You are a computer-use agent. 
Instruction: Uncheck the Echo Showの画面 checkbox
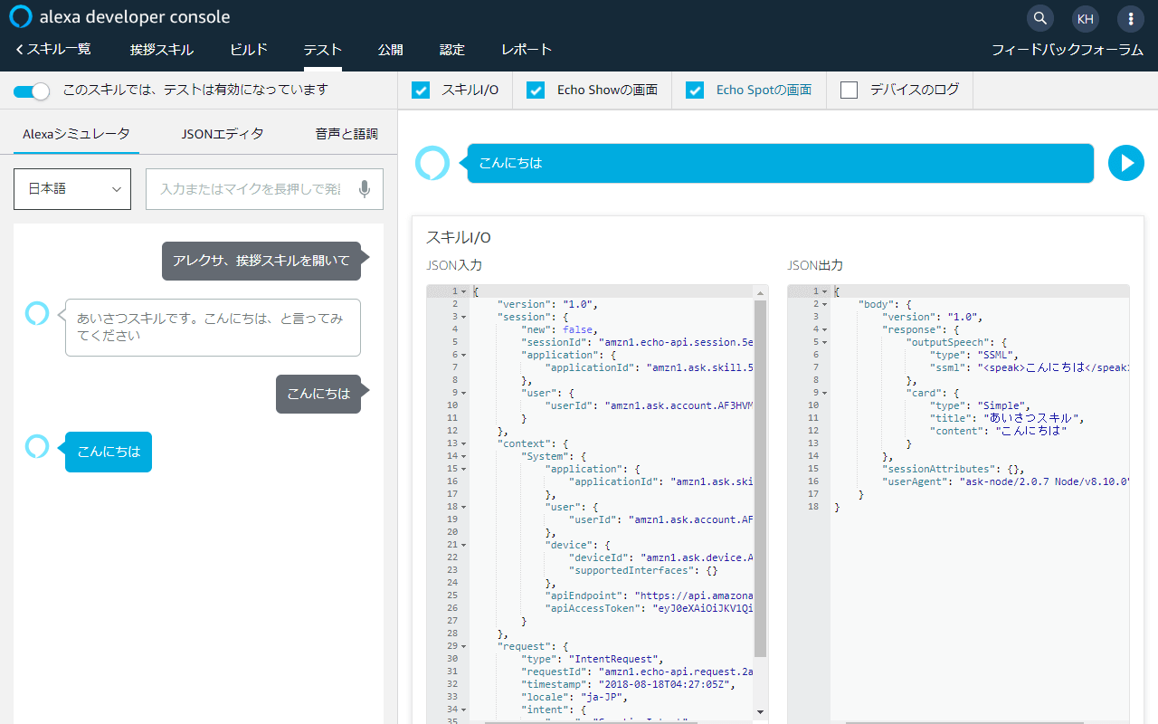(x=536, y=90)
